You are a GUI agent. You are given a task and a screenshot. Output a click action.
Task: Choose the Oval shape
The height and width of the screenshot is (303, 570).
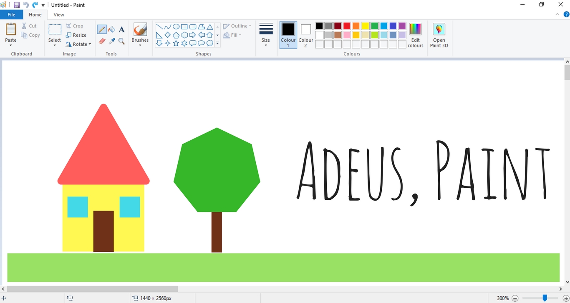(x=176, y=27)
